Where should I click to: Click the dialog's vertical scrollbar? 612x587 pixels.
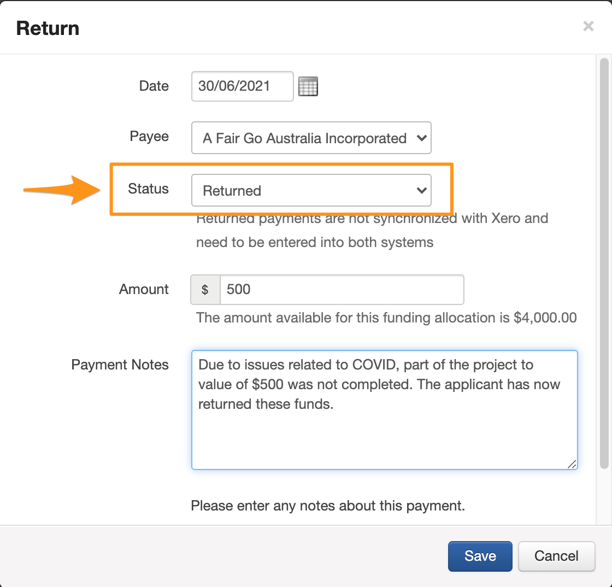pyautogui.click(x=604, y=262)
